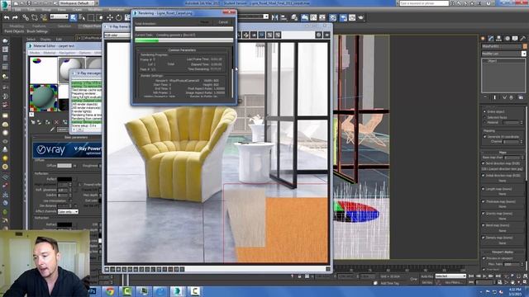Select the Entire object radio button
The height and width of the screenshot is (297, 529).
[x=484, y=111]
